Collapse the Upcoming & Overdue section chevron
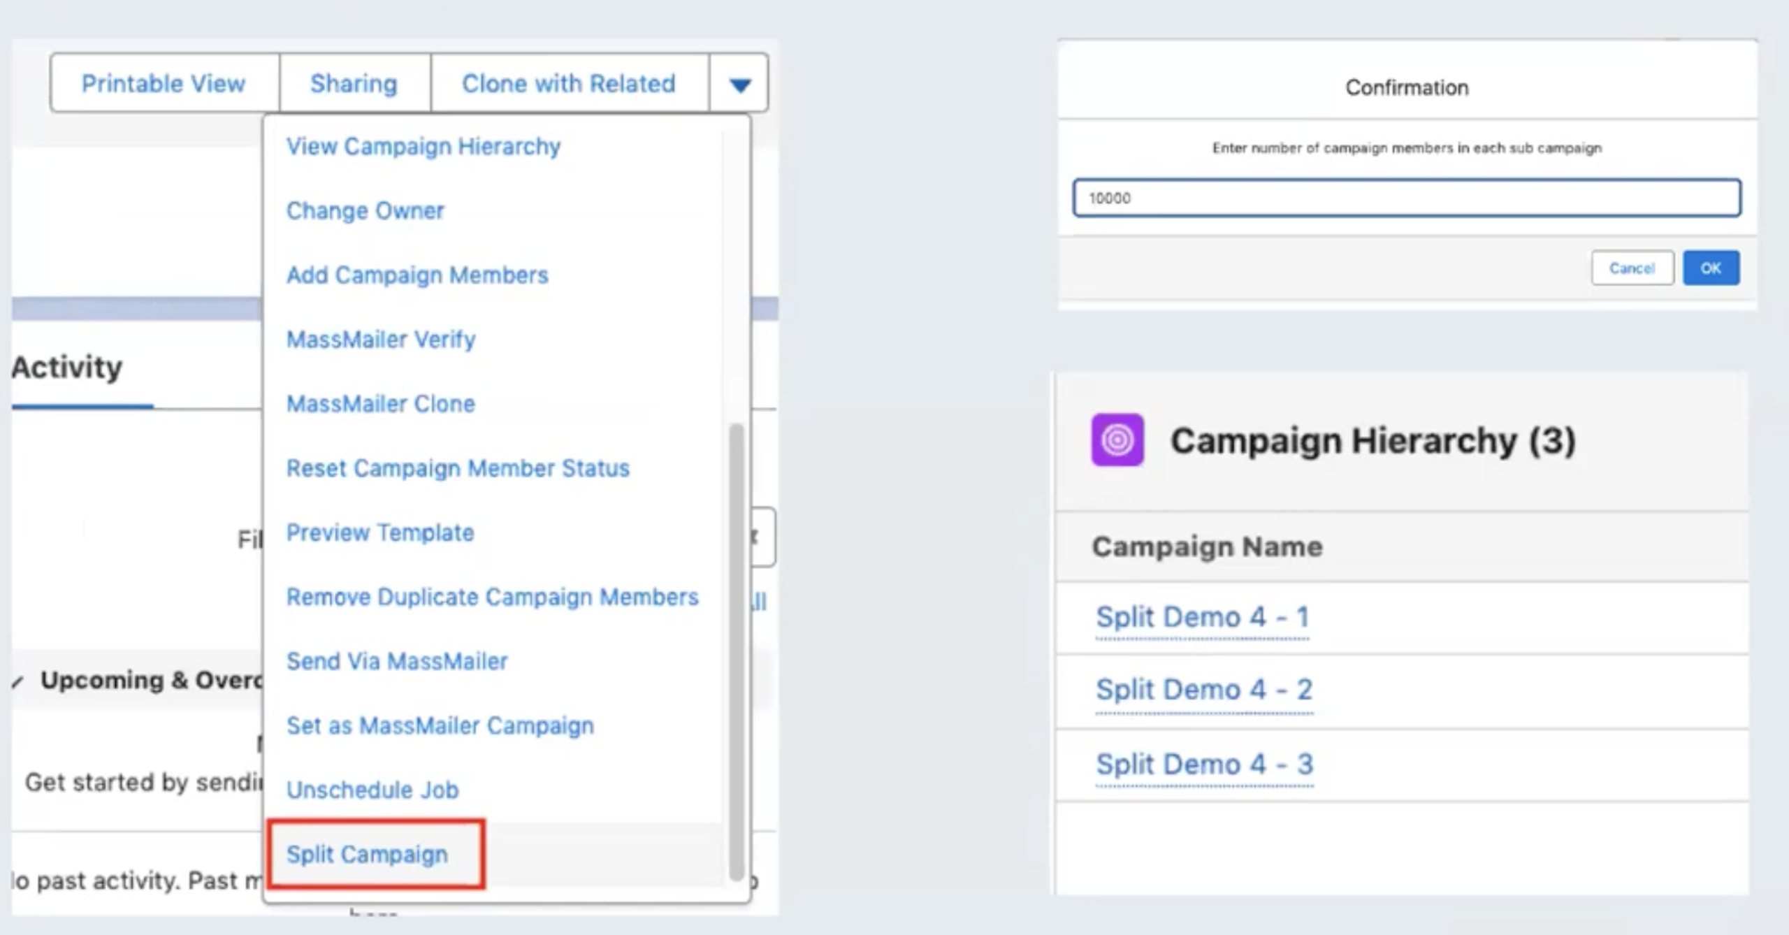The width and height of the screenshot is (1789, 935). (18, 681)
